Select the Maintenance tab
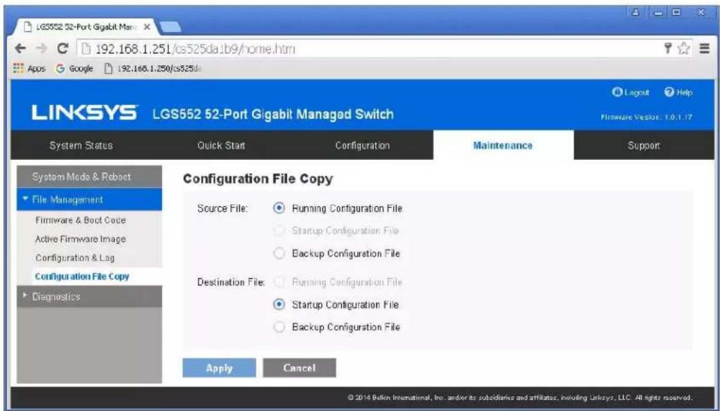Screen dimensions: 720x411 [504, 145]
